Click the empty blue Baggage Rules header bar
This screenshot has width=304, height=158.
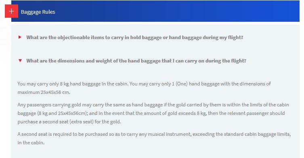pos(174,11)
